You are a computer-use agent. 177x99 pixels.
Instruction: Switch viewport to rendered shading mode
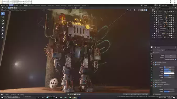(x=146, y=10)
